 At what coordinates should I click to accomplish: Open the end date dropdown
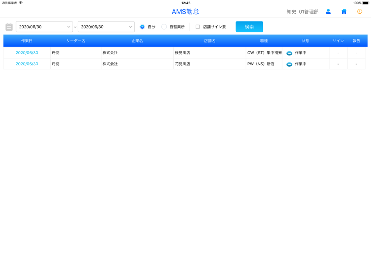click(106, 27)
